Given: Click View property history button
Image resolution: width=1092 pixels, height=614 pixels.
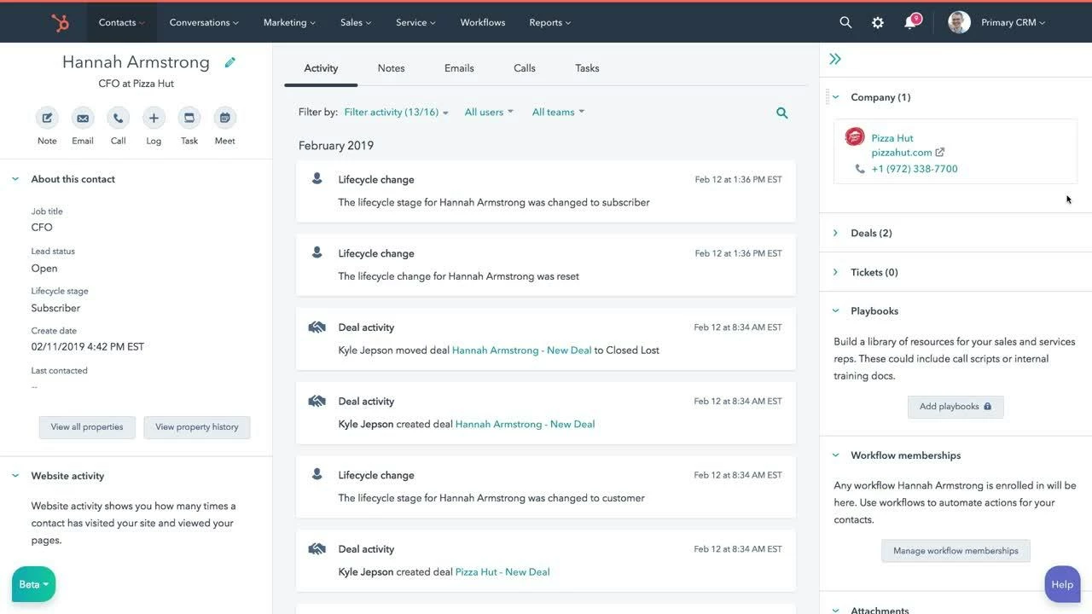Looking at the screenshot, I should (x=197, y=427).
